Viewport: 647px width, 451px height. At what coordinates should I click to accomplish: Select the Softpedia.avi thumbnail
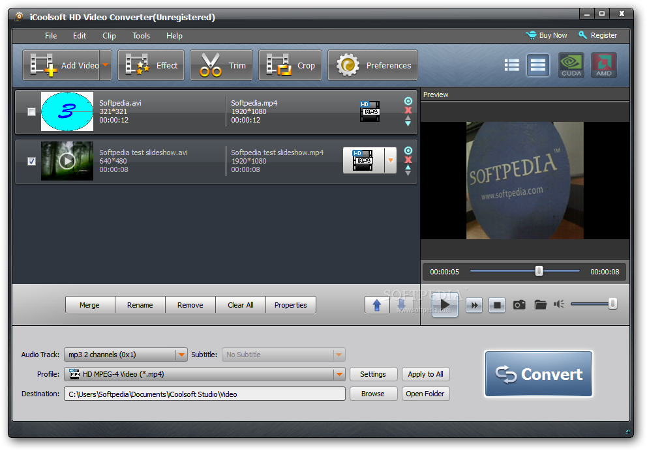pos(67,111)
